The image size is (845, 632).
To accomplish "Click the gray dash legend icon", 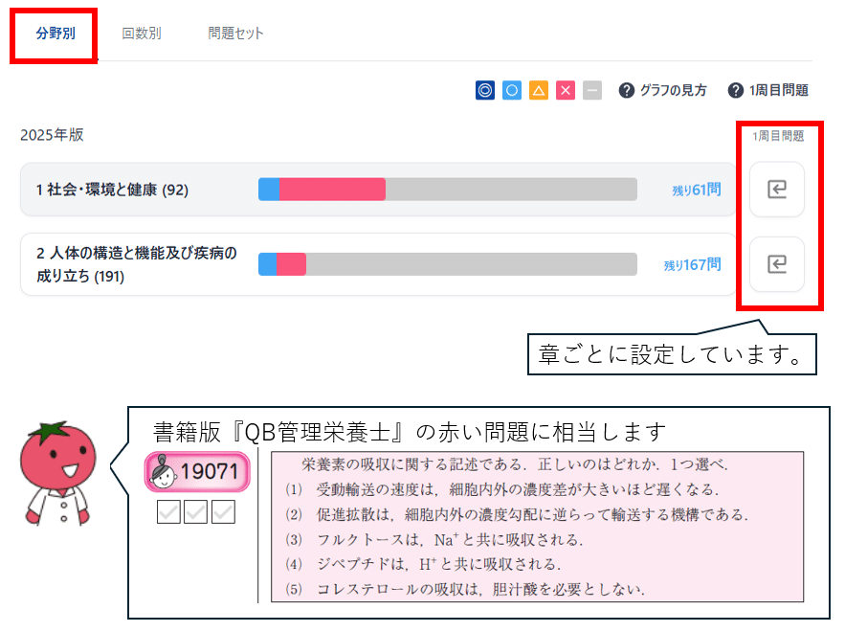I will pos(592,90).
